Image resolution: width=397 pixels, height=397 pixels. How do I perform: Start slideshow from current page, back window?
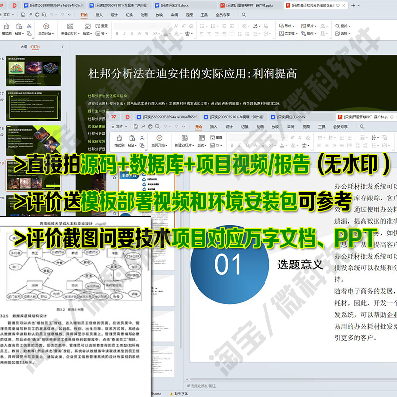pos(46,26)
